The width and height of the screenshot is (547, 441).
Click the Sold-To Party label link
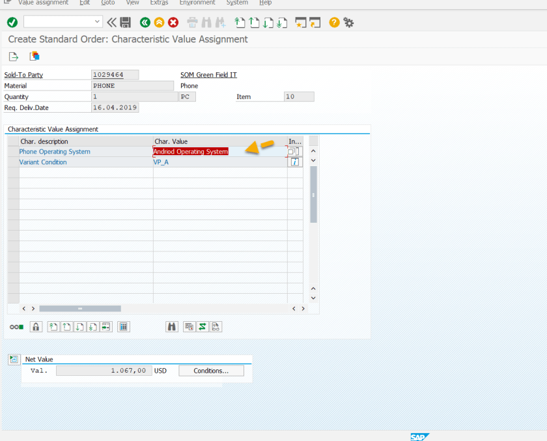tap(23, 75)
